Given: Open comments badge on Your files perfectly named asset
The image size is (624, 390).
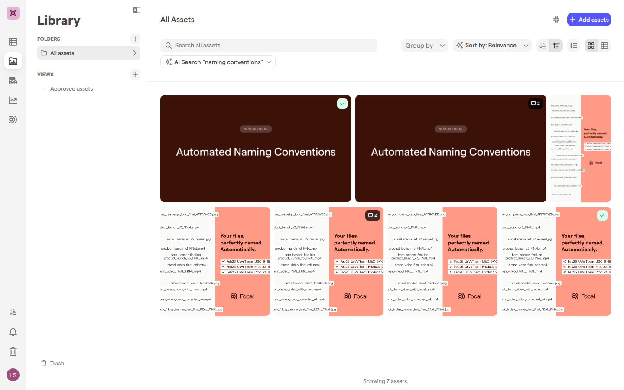Looking at the screenshot, I should (372, 215).
